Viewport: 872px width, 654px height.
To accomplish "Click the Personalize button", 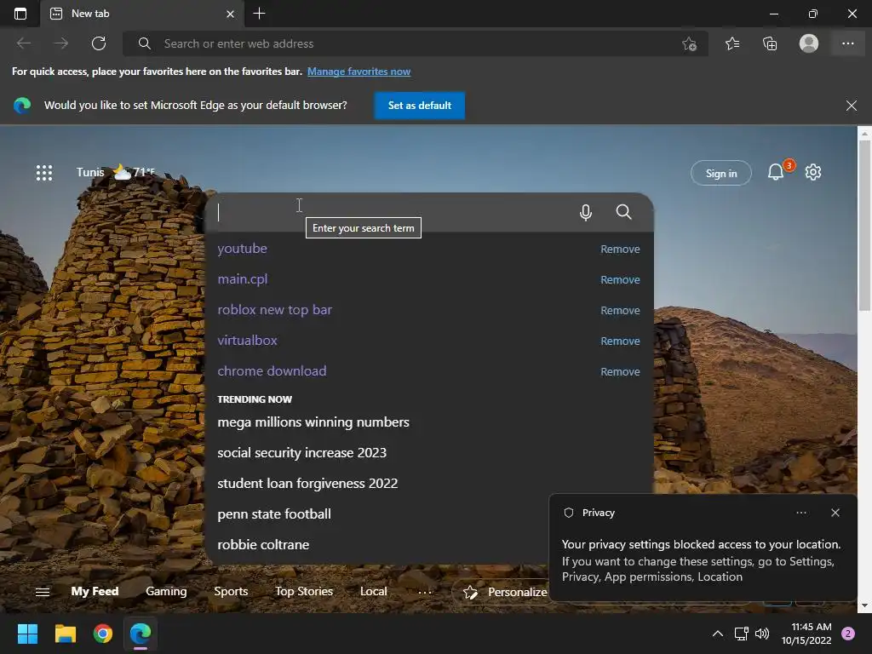I will tap(505, 593).
